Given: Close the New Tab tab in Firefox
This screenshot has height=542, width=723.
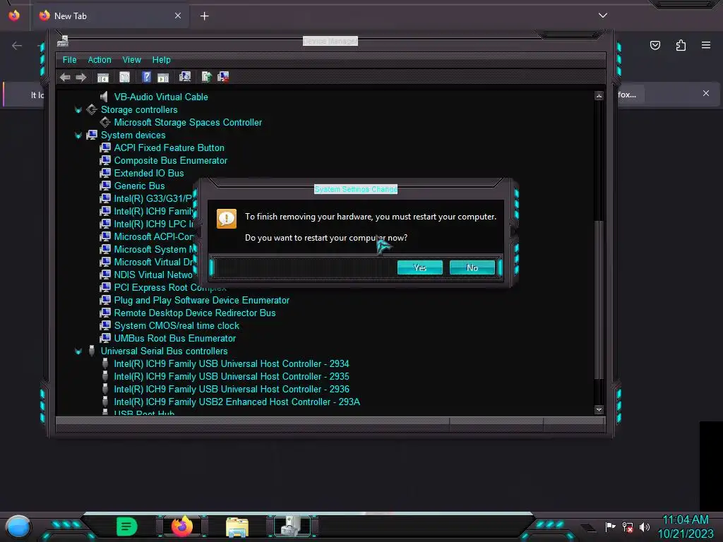Looking at the screenshot, I should 177,16.
